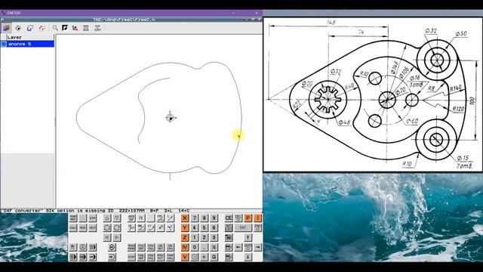The image size is (483, 272).
Task: Click the orange Z axis key
Action: coord(184,237)
